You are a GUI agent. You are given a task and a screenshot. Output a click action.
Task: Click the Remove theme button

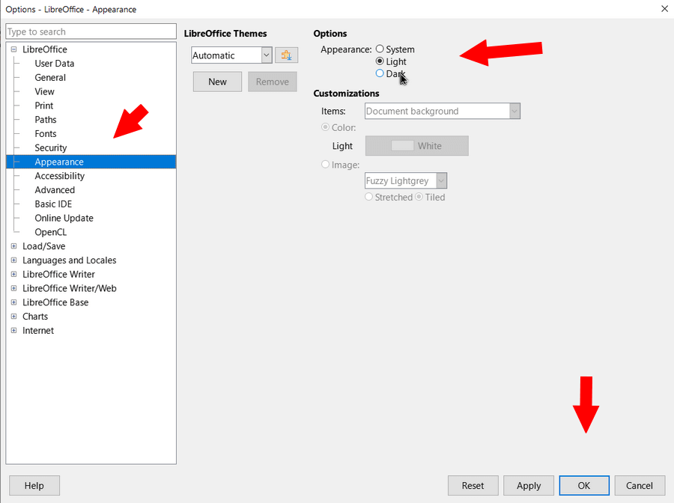pos(273,82)
